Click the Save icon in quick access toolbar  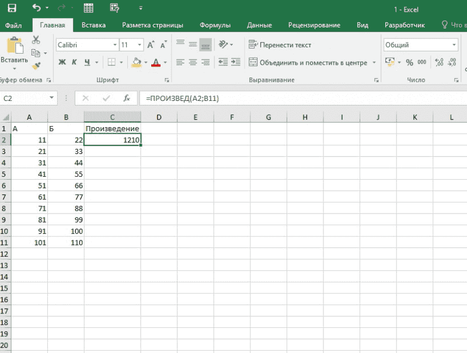[x=11, y=8]
